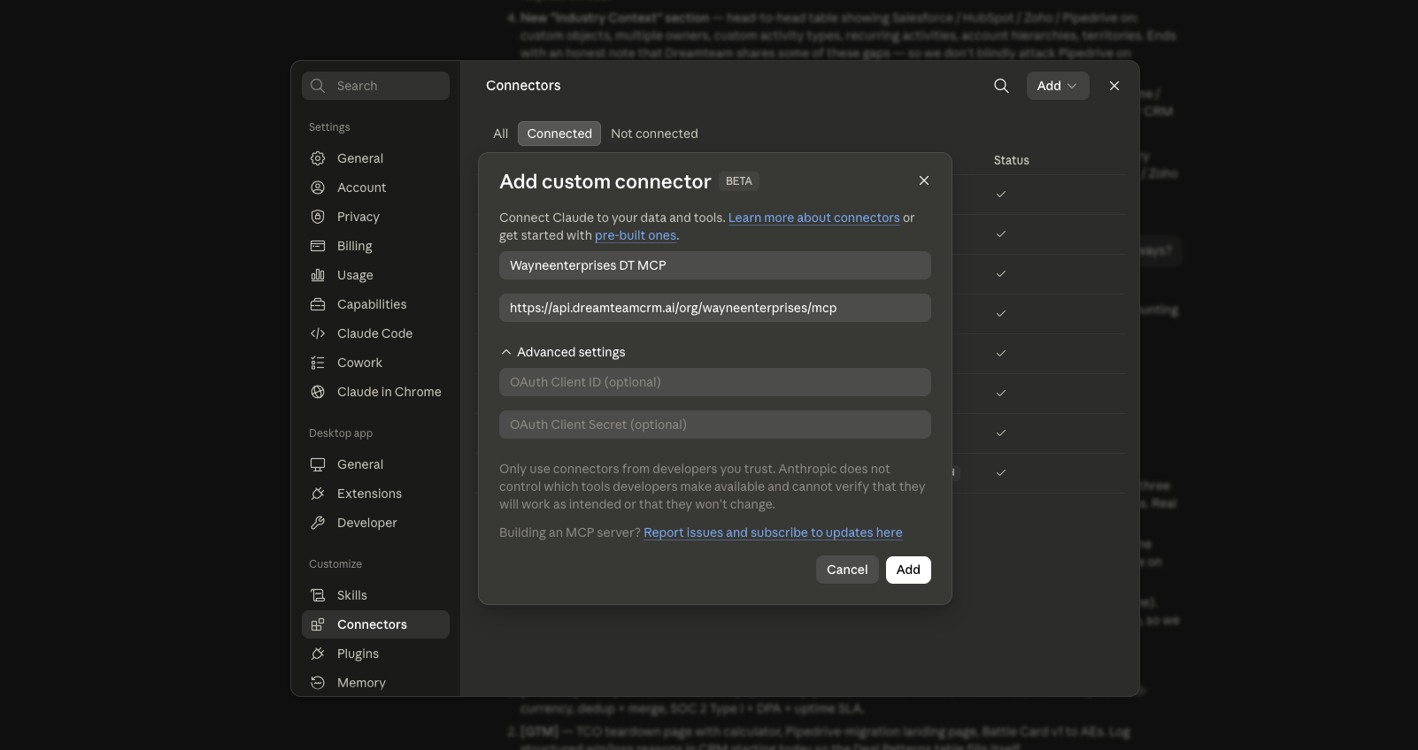Click the Usage bar chart icon
Screen dimensions: 1418x750
(x=318, y=275)
